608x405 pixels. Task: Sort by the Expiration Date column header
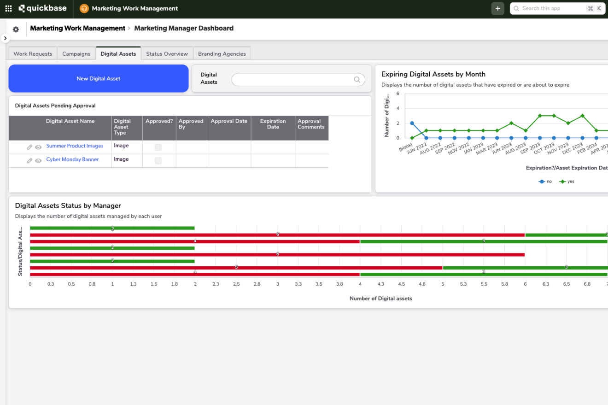tap(273, 124)
